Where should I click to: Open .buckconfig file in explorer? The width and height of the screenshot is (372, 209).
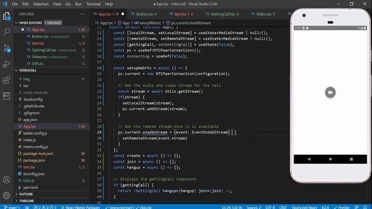33,99
